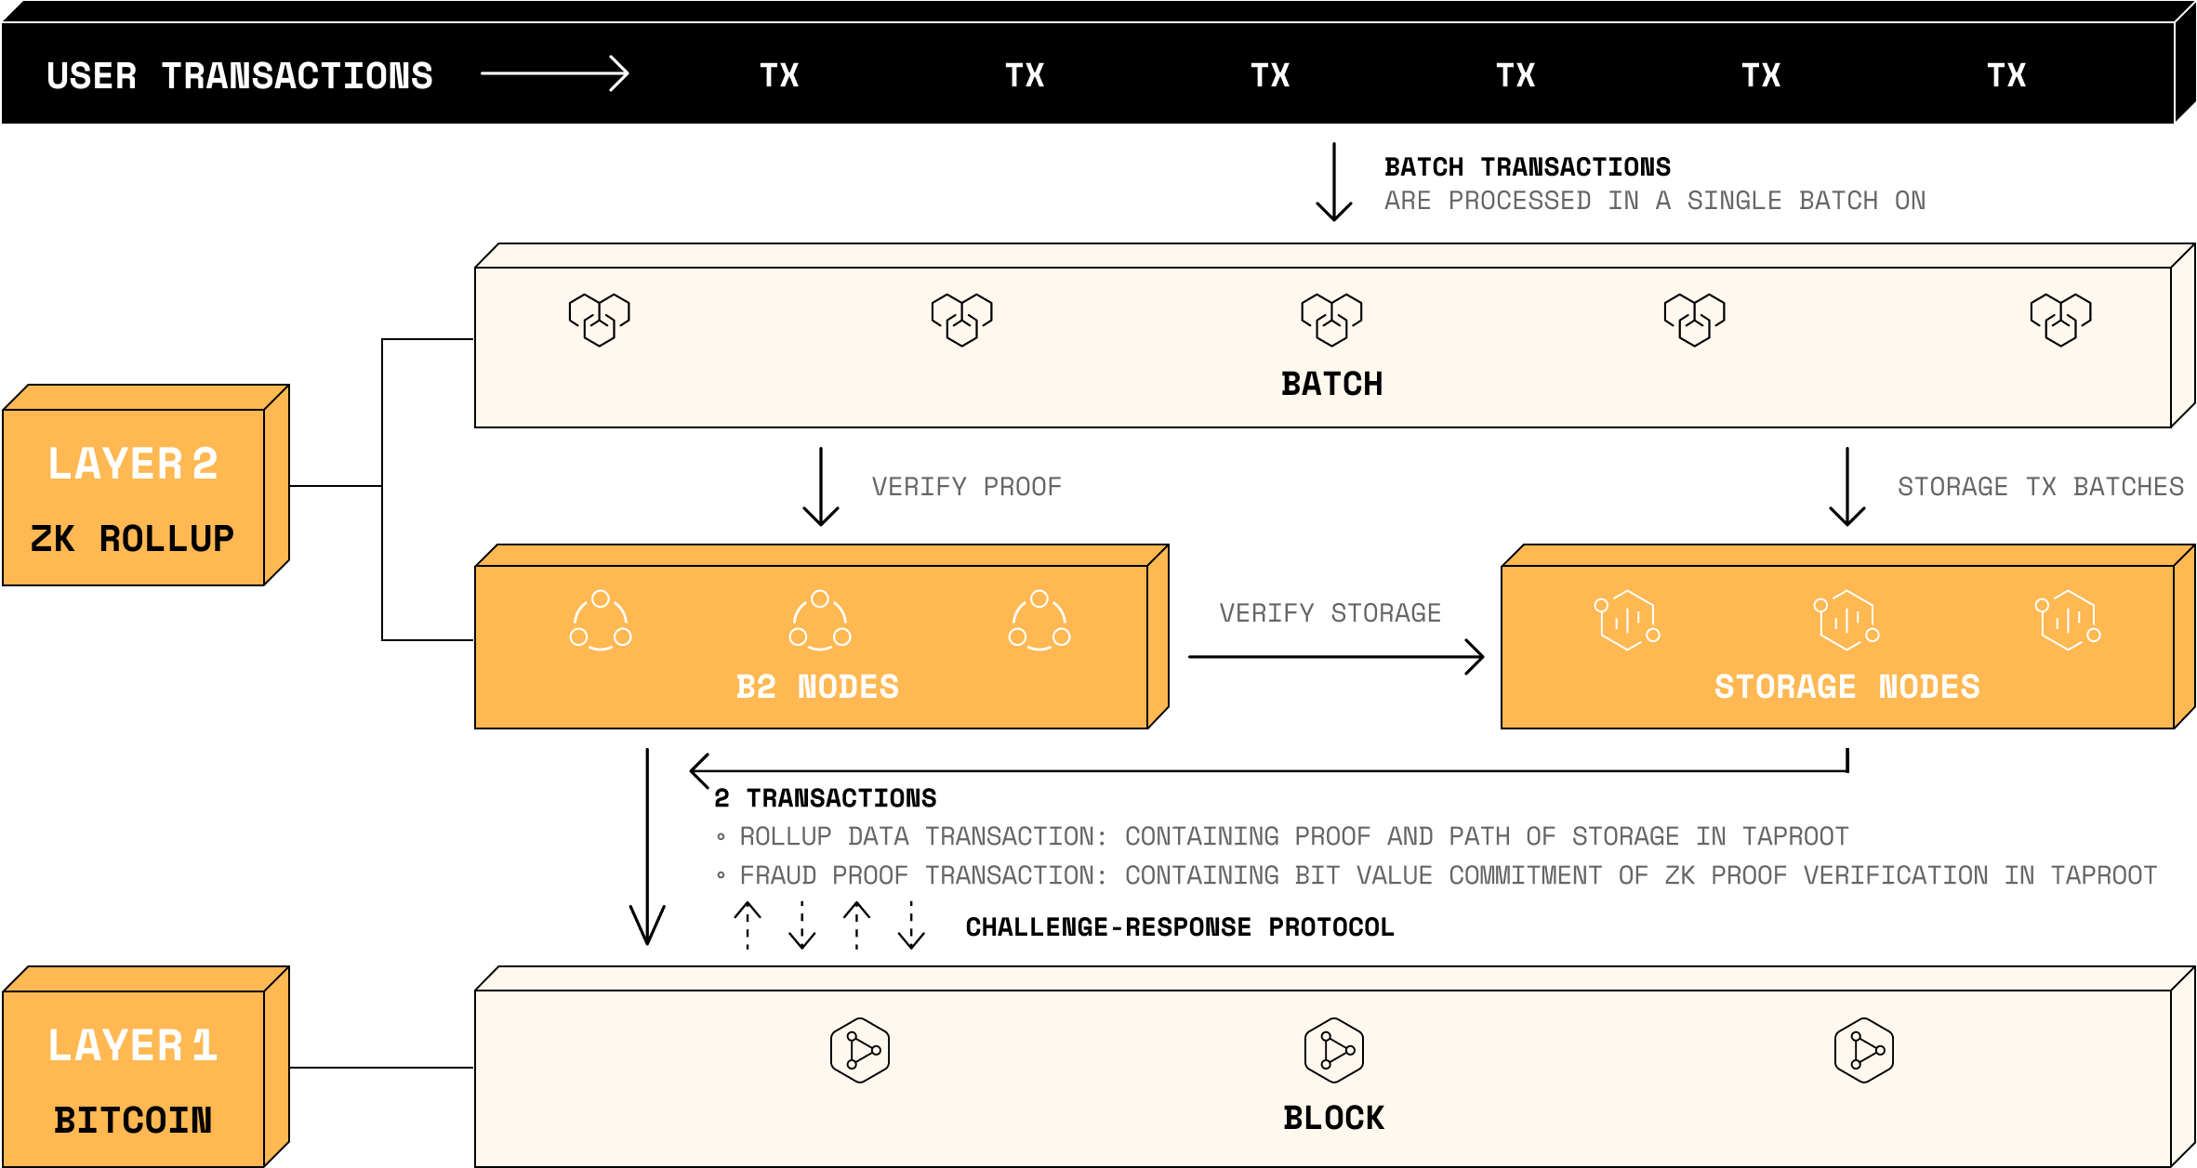Click the rightmost block icon in BLOCK bar
The width and height of the screenshot is (2197, 1168).
1864,1050
